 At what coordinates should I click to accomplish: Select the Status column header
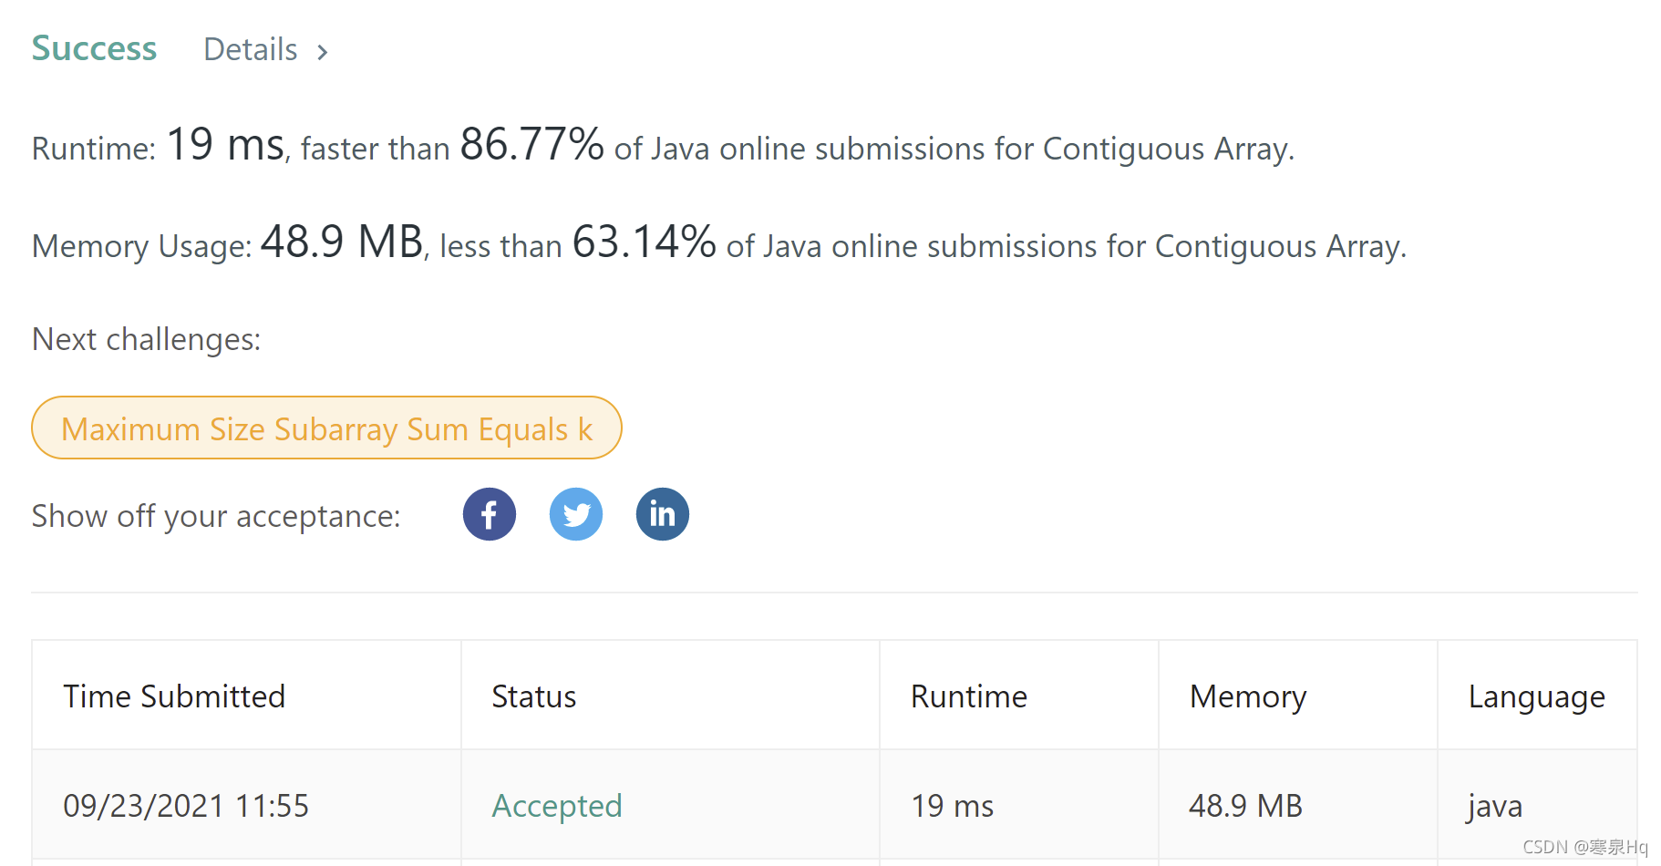click(533, 696)
